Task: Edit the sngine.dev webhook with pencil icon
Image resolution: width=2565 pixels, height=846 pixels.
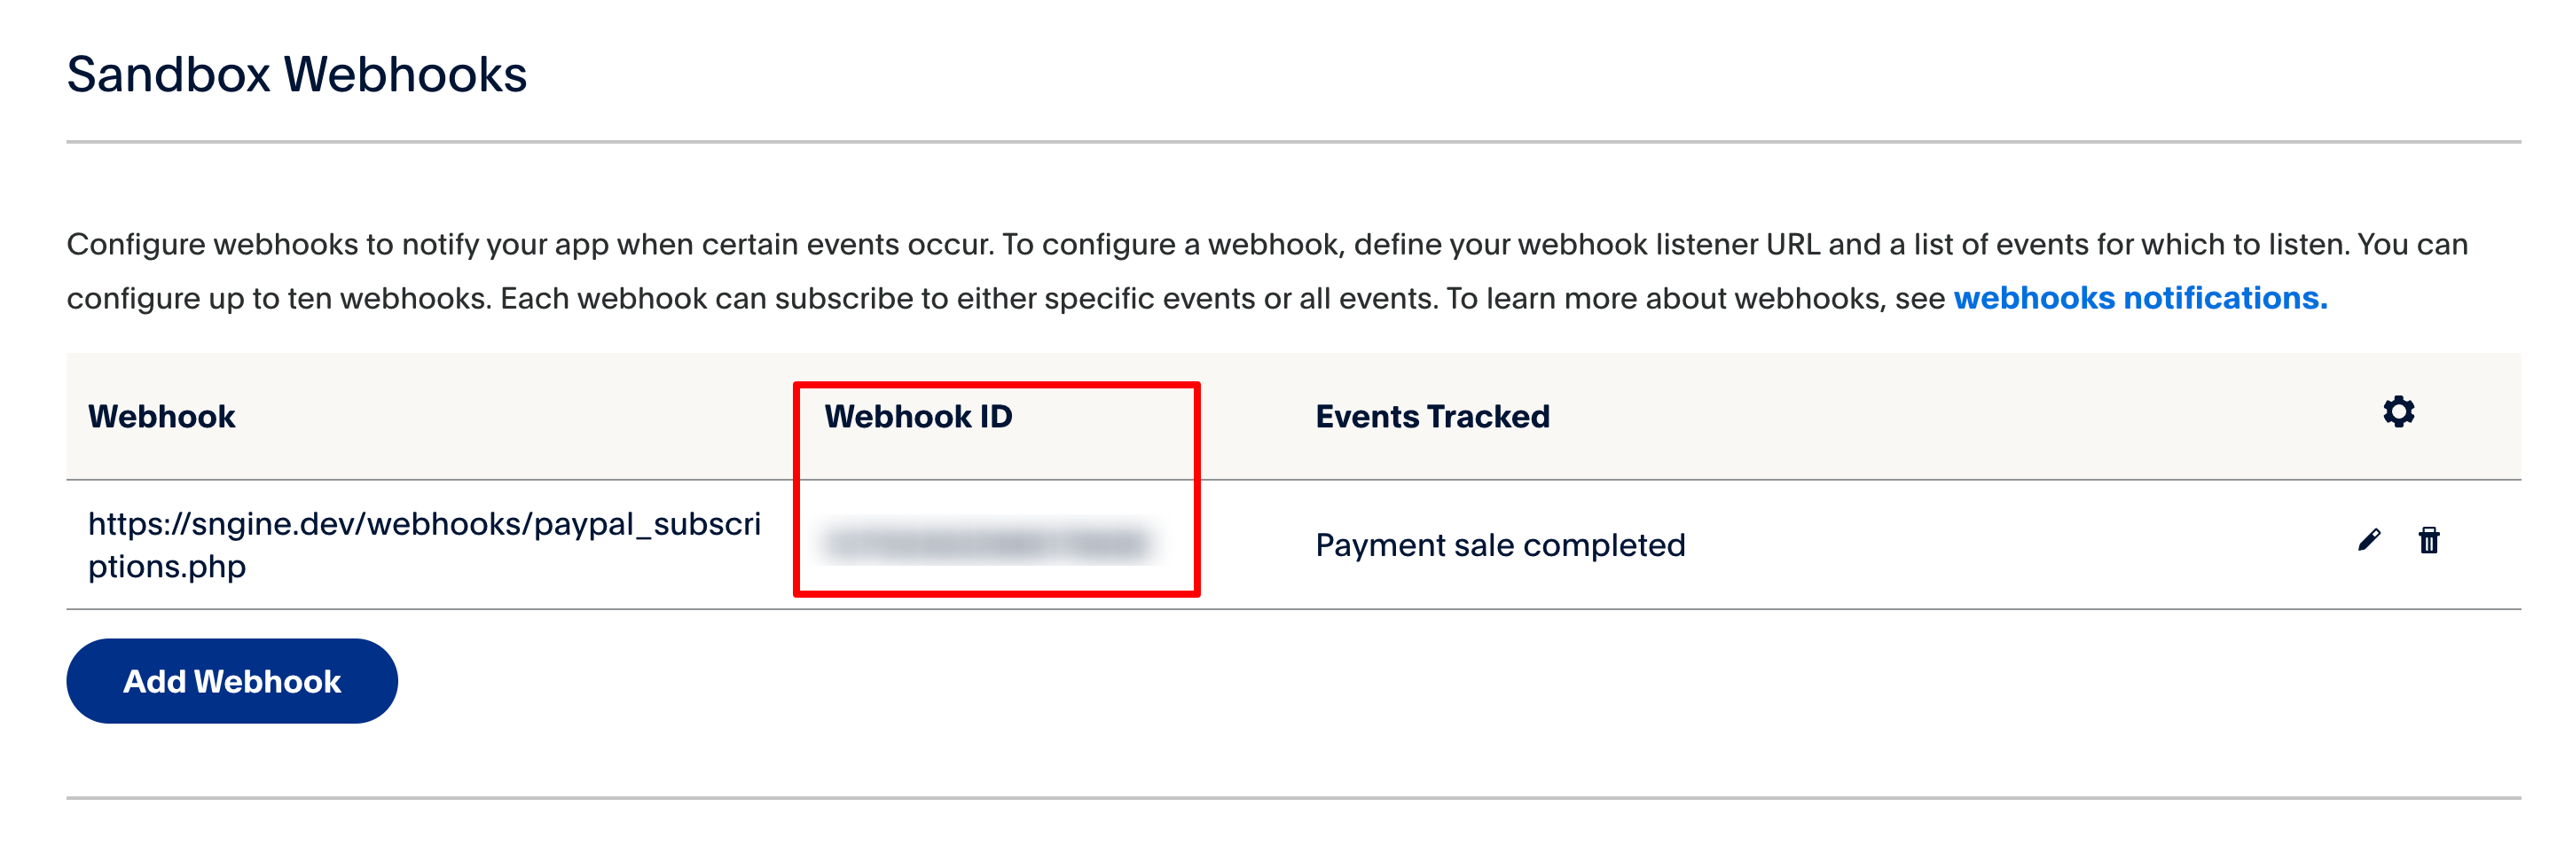Action: (2369, 539)
